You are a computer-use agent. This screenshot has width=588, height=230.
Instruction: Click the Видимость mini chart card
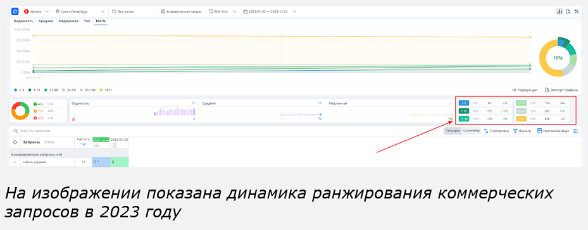tap(134, 111)
